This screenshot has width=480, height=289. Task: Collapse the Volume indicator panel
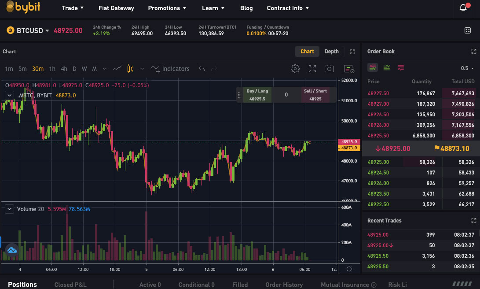9,209
